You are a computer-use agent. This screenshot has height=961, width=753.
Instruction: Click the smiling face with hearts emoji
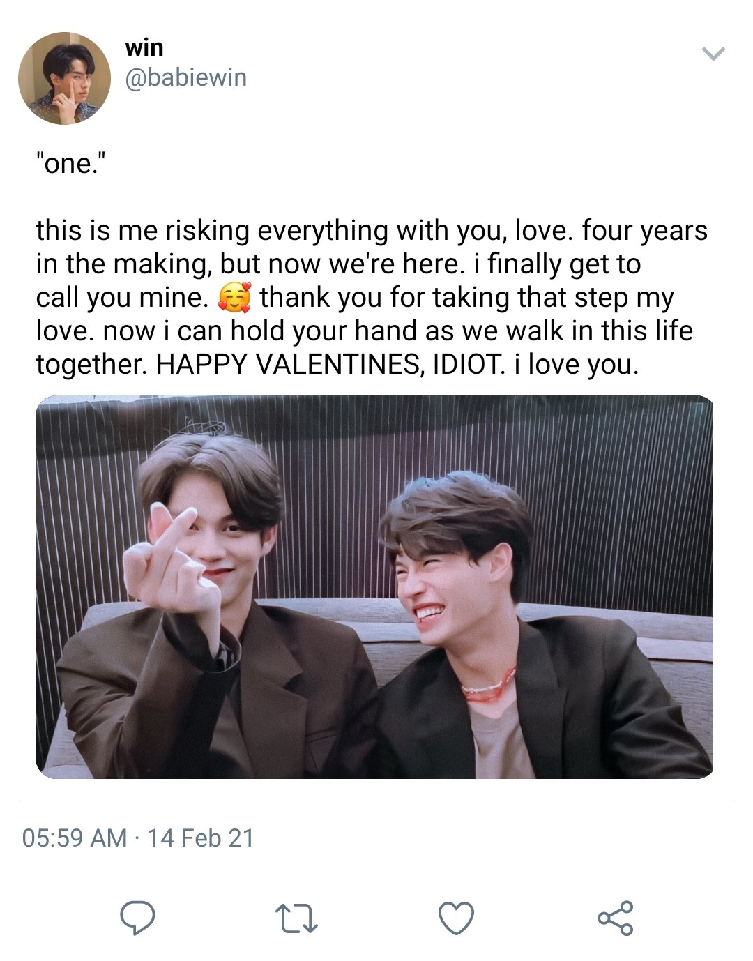point(234,298)
